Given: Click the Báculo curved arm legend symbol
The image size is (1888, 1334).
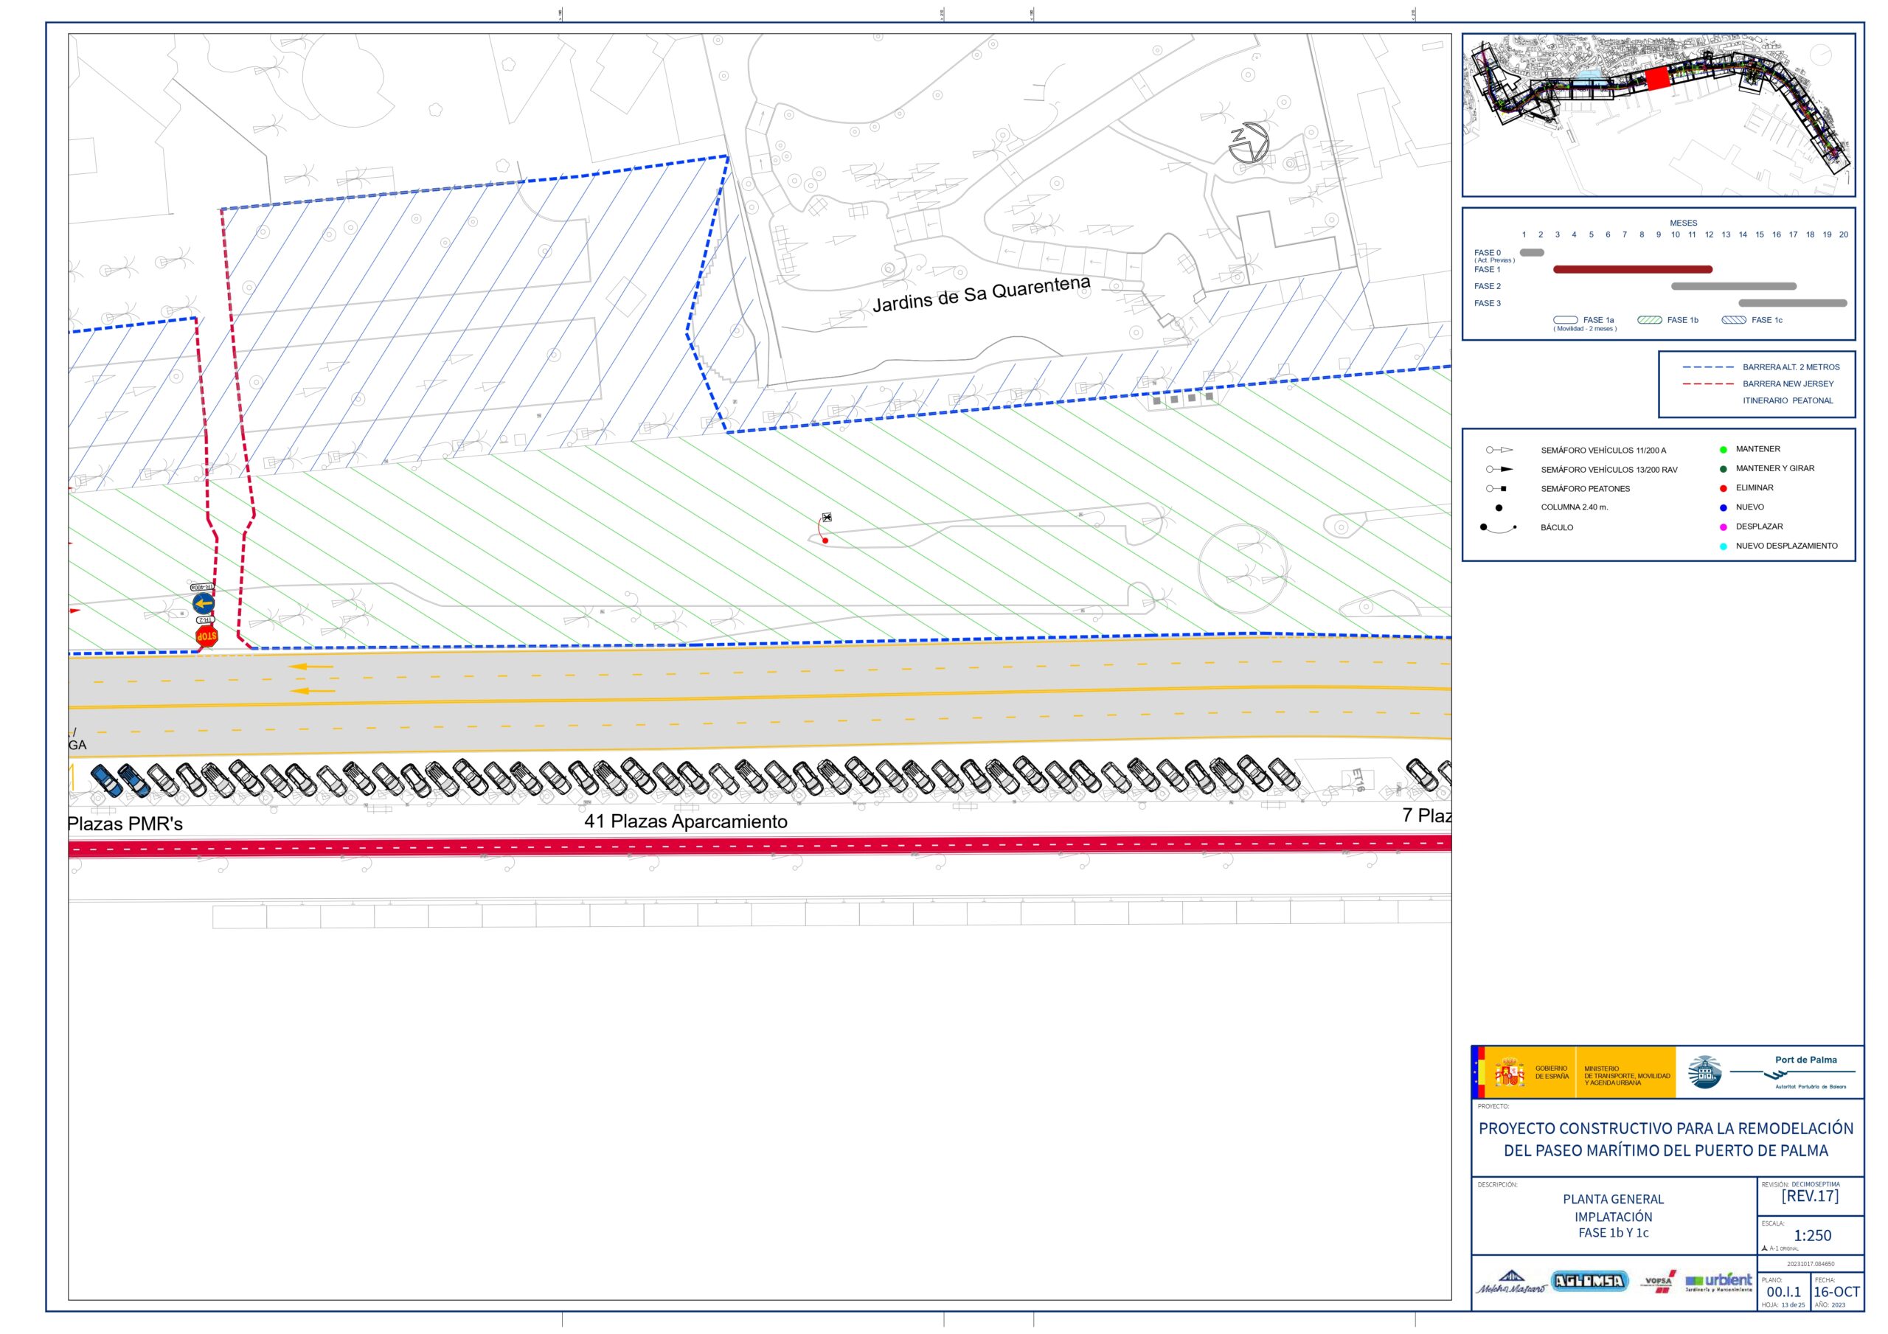Looking at the screenshot, I should click(1498, 529).
